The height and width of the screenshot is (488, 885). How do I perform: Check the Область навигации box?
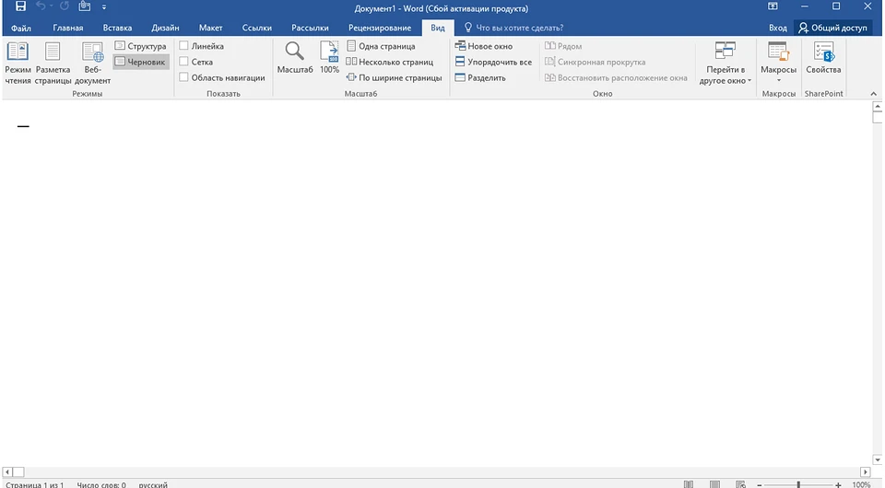pyautogui.click(x=184, y=77)
